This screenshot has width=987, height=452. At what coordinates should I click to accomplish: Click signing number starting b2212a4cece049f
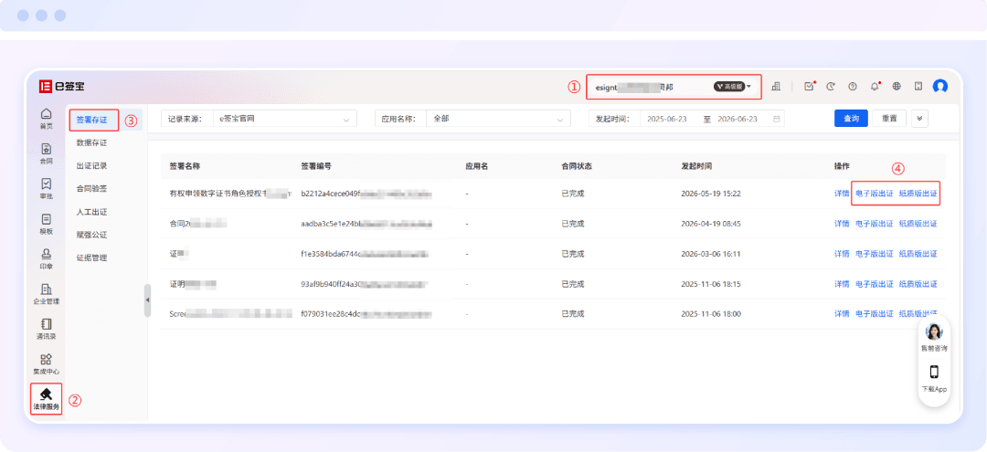[x=366, y=194]
